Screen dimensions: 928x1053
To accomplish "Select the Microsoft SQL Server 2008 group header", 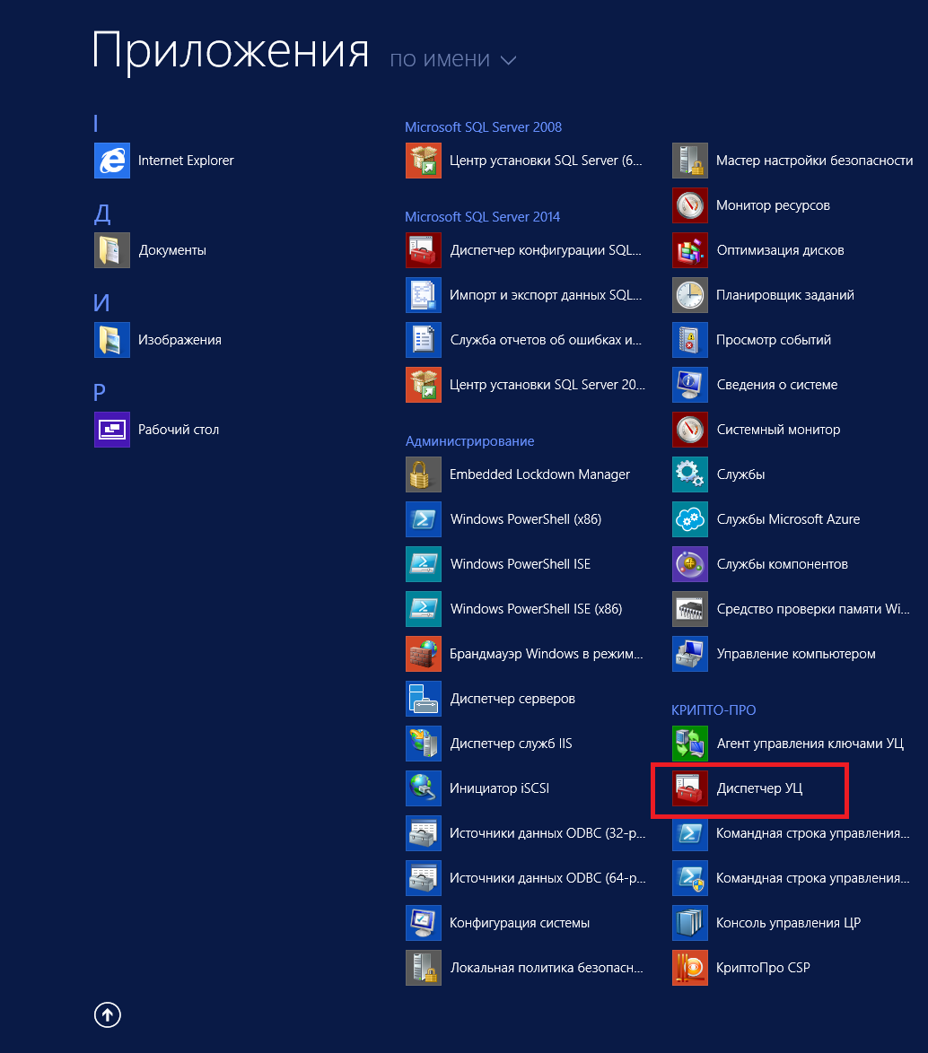I will pos(483,127).
